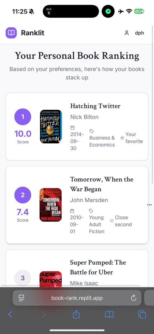
Task: Tap the Ranklit brand name
Action: 33,33
